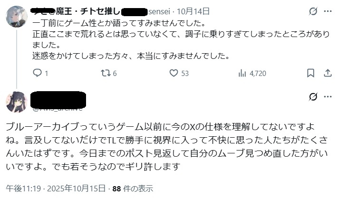Open the reply author's profile picture

coord(16,102)
